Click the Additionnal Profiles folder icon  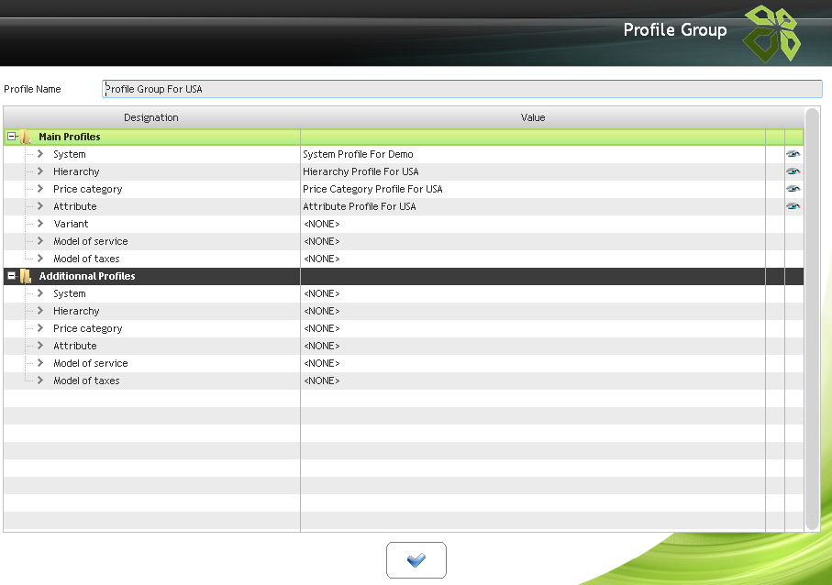tap(27, 276)
